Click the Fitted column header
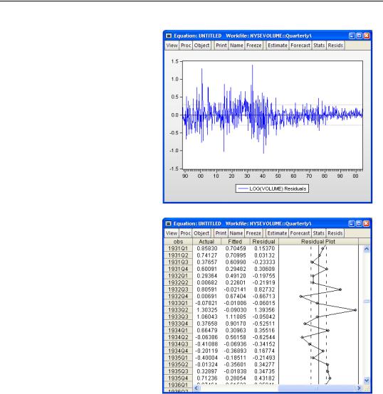Screen dimensions: 383x394 (x=235, y=242)
